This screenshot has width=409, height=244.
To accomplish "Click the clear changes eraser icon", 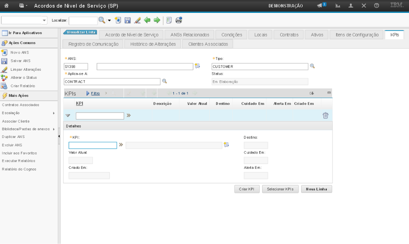I will tap(137, 20).
